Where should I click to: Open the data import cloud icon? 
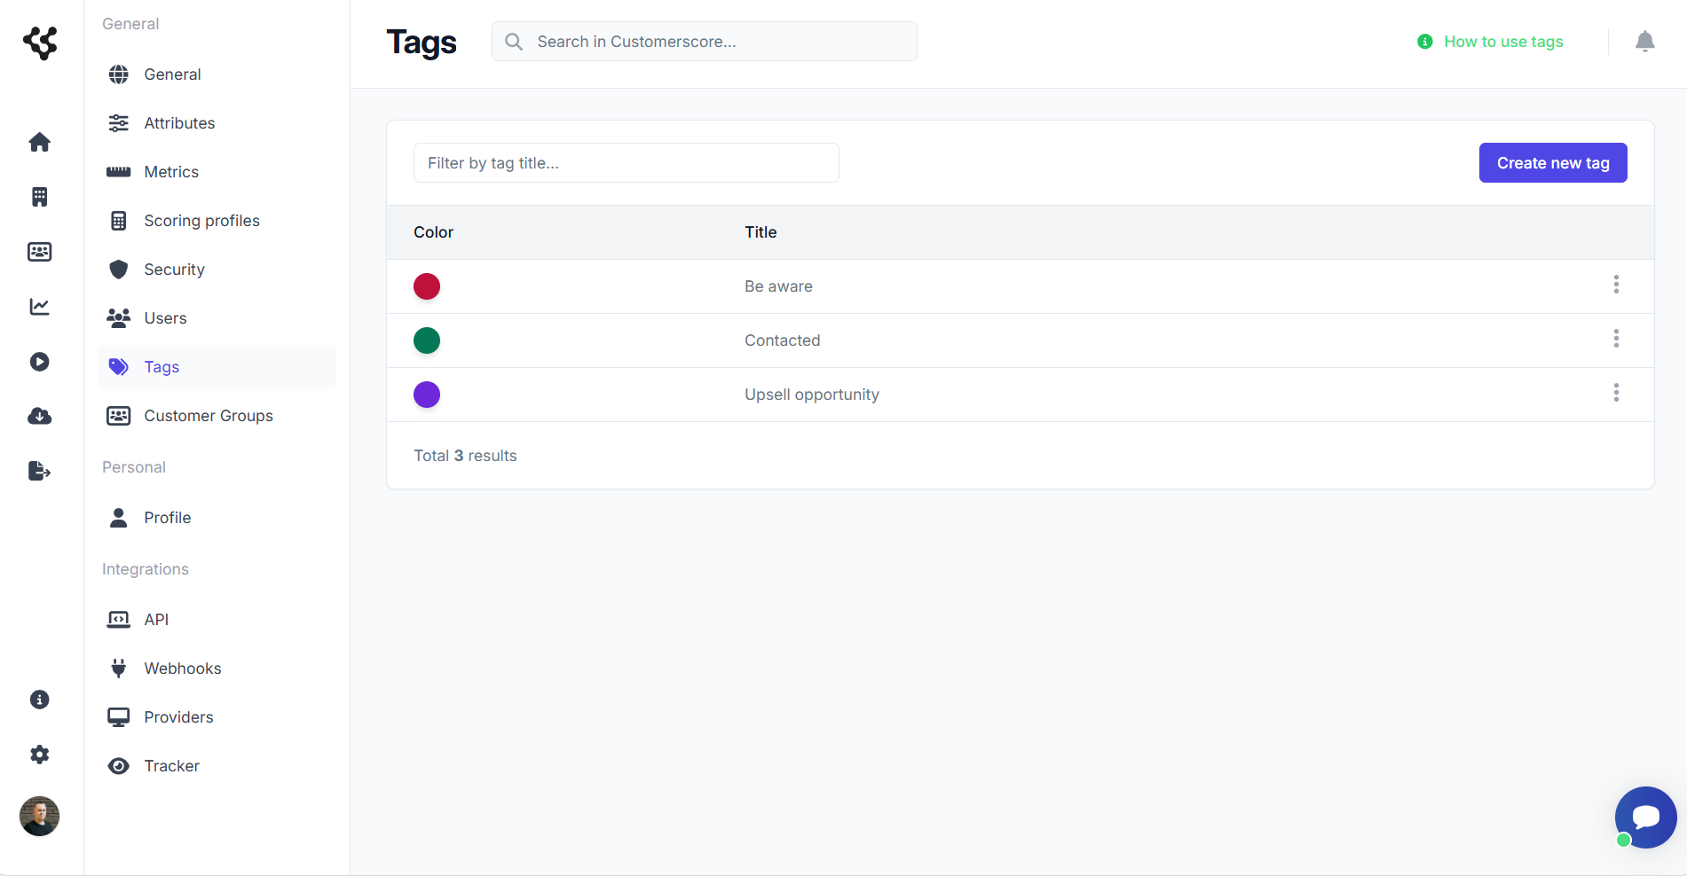[40, 416]
